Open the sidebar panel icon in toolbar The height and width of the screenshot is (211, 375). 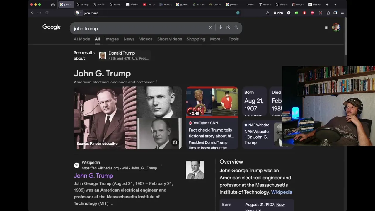pos(335,13)
